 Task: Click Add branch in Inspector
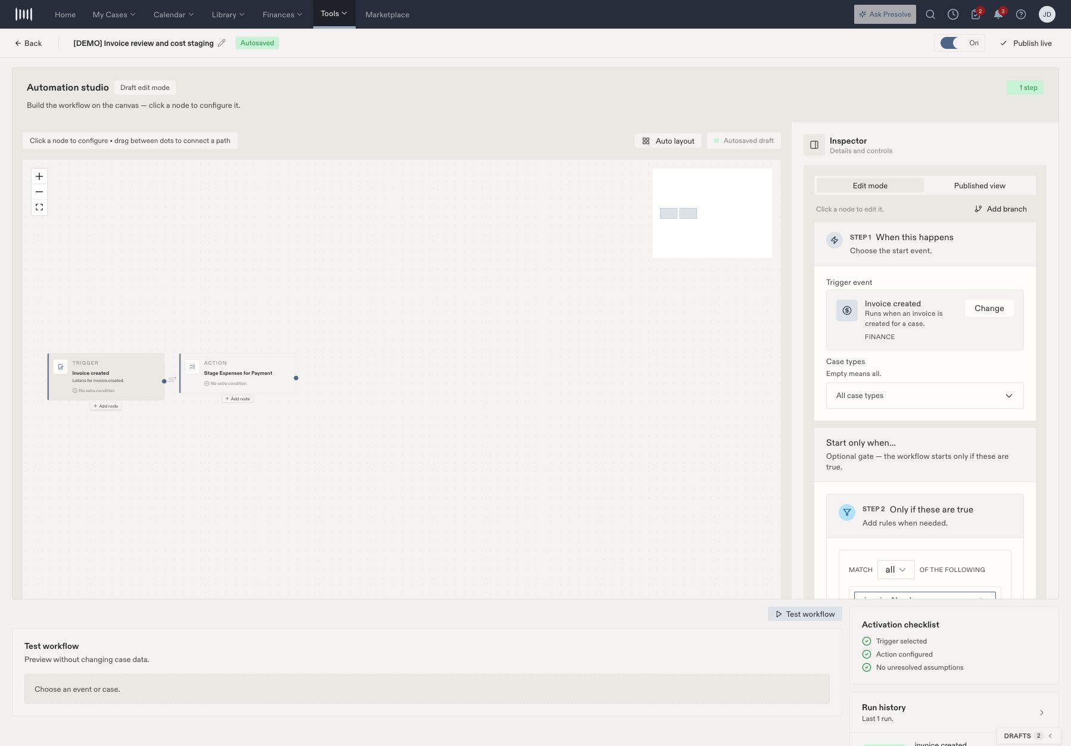[1001, 209]
